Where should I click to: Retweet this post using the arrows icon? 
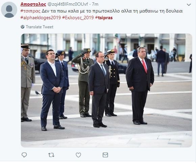point(51,155)
